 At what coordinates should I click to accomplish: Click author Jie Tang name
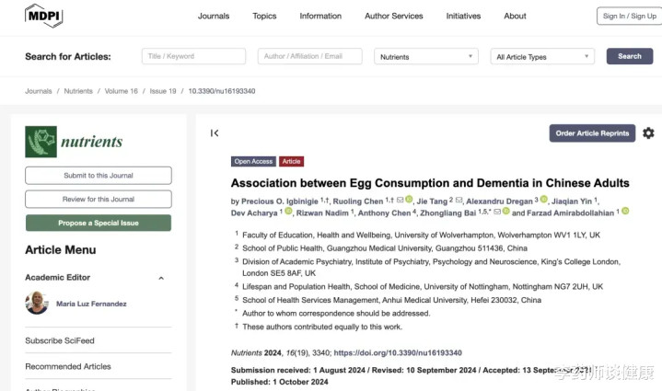432,201
